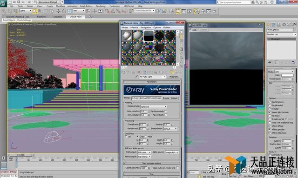Click Reset Map/Mtl delete icon
The width and height of the screenshot is (298, 178).
[139, 73]
